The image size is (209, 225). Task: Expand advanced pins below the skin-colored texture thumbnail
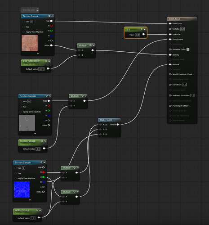pos(38,54)
